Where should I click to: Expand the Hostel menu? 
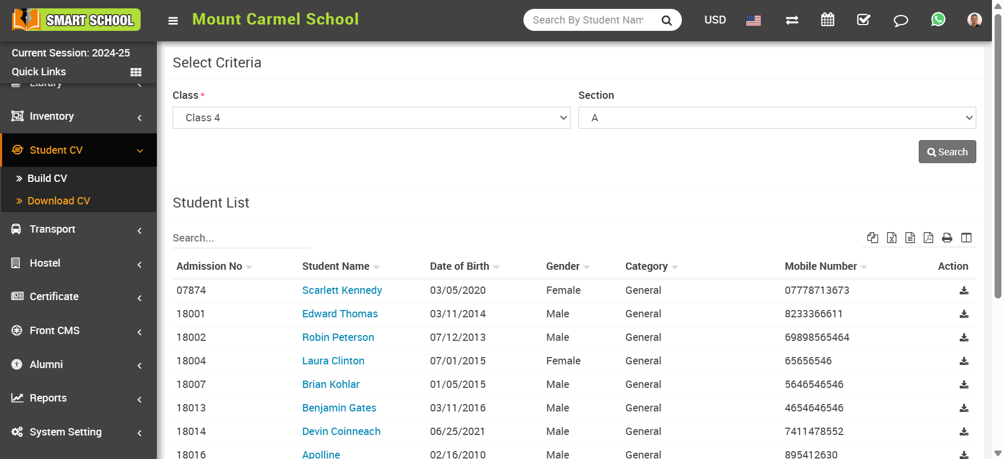[x=78, y=263]
